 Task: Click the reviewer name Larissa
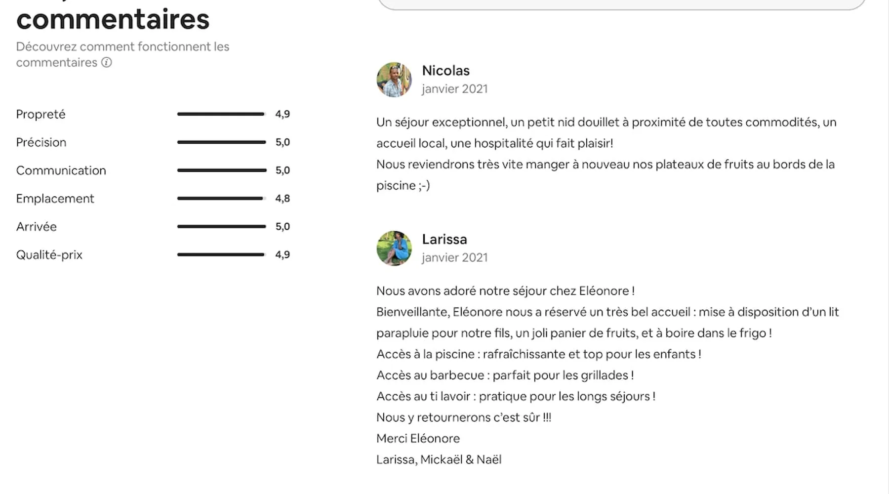pyautogui.click(x=444, y=240)
